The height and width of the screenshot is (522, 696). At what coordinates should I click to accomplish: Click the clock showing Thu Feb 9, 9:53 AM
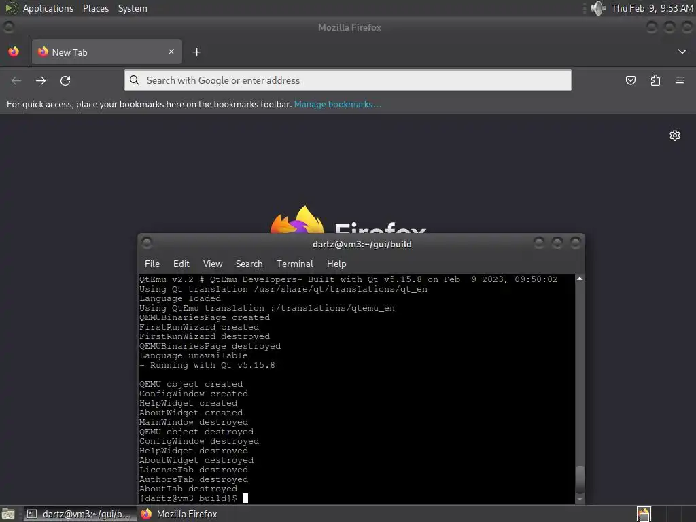pos(652,8)
